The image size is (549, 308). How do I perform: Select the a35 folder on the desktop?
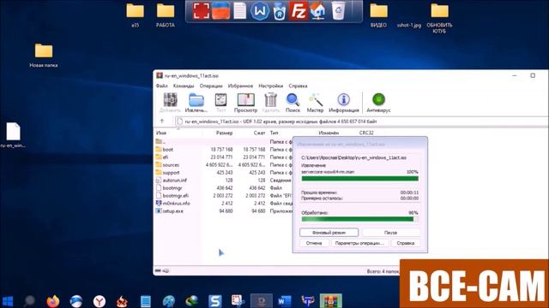point(136,15)
